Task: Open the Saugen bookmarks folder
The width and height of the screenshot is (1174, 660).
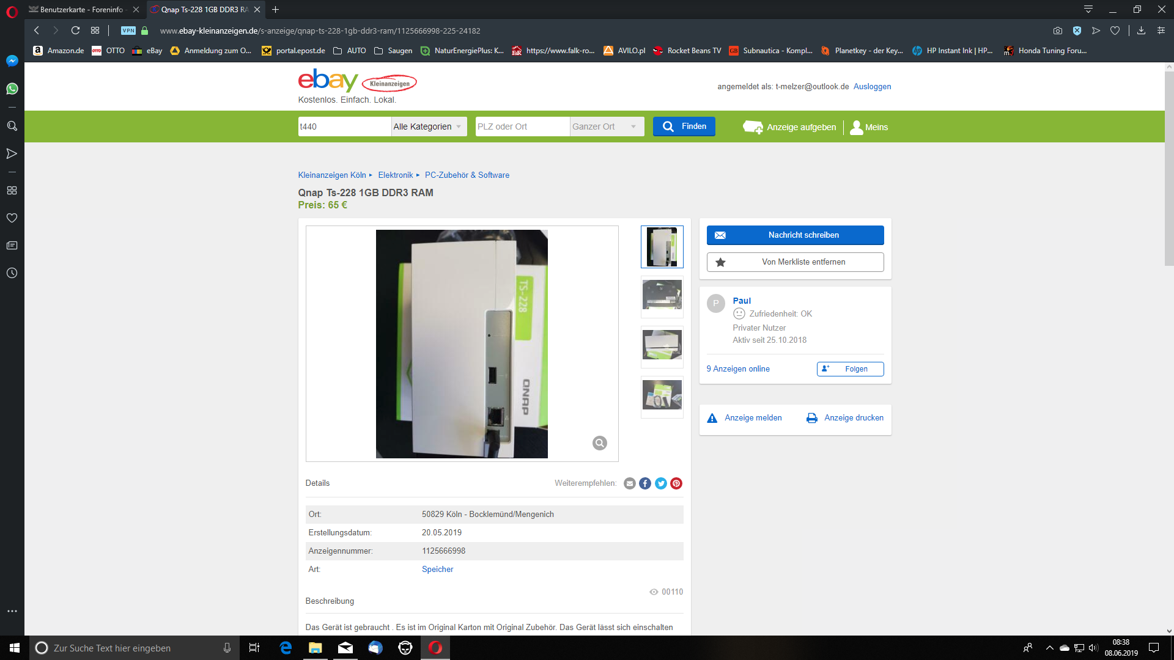Action: click(393, 51)
